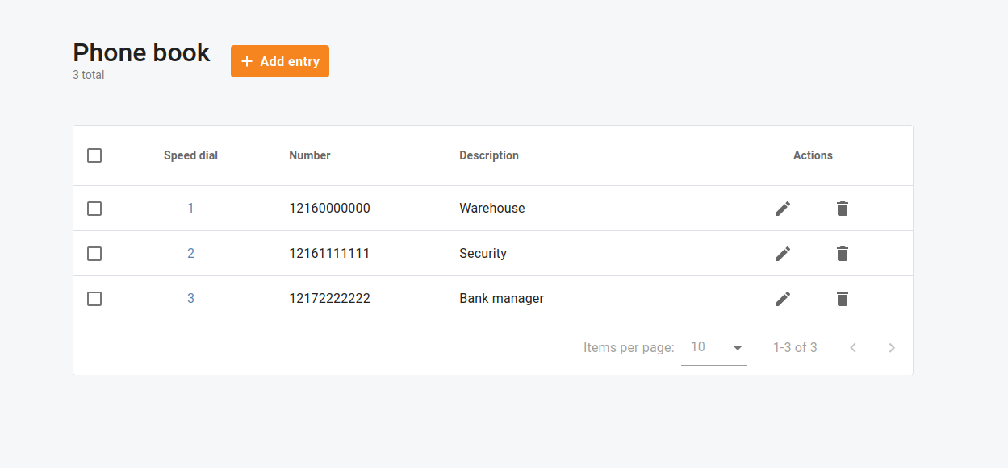The width and height of the screenshot is (1008, 468).
Task: Delete the Warehouse entry
Action: [x=842, y=209]
